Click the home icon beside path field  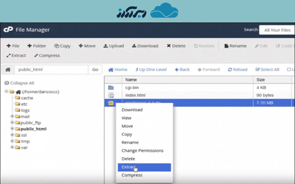click(8, 70)
